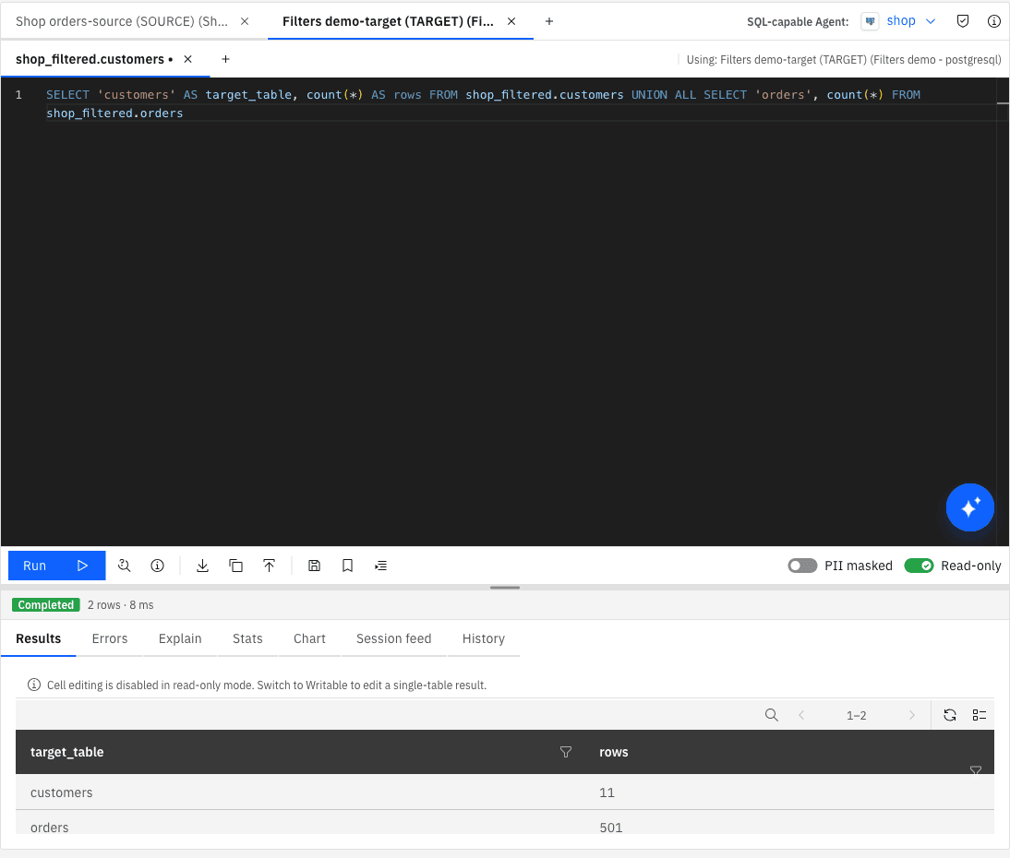Format the SQL with the indent icon

click(x=380, y=566)
